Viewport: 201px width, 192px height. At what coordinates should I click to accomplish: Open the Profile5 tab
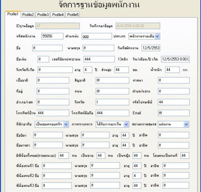(x=73, y=14)
